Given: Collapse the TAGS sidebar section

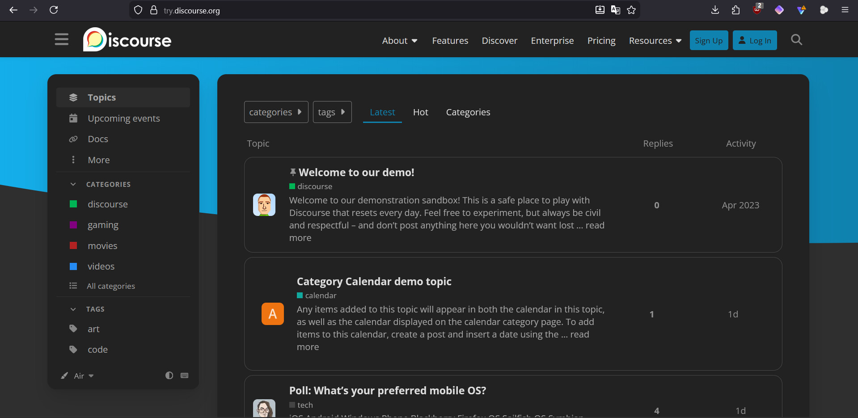Looking at the screenshot, I should coord(73,309).
